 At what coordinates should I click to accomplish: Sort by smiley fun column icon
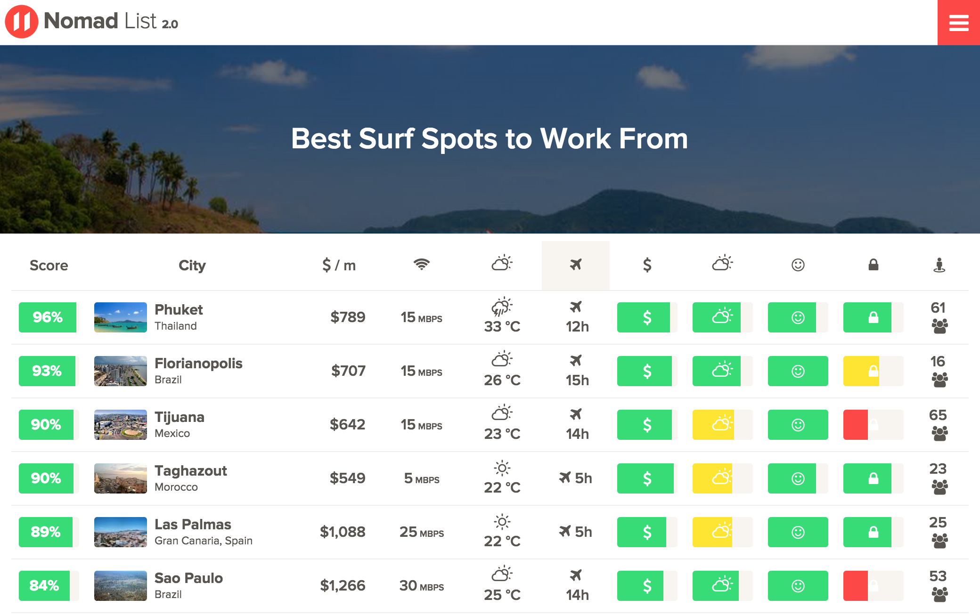click(x=798, y=265)
